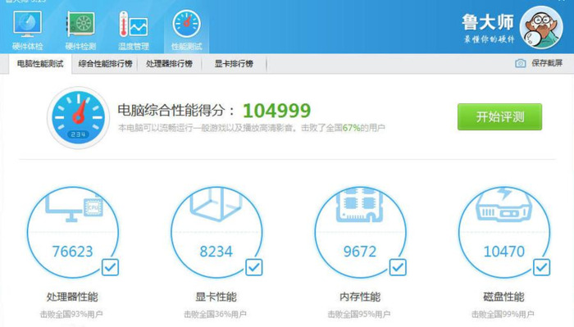Screen dimensions: 574x327
Task: Click the 显卡性能 cube circle icon
Action: (x=216, y=232)
